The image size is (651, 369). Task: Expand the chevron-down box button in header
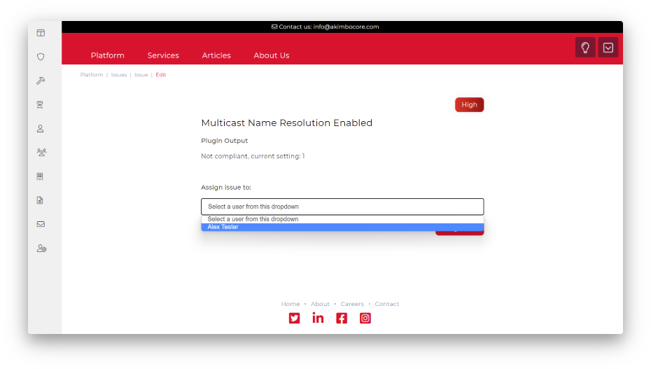[608, 48]
